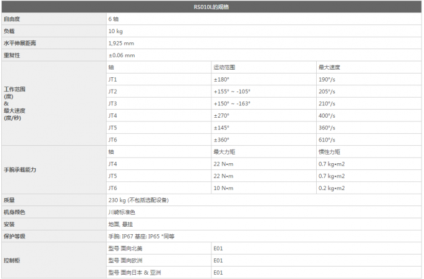424x279 pixels.
Task: Select JT1 motion range ±180° cell
Action: (x=222, y=79)
